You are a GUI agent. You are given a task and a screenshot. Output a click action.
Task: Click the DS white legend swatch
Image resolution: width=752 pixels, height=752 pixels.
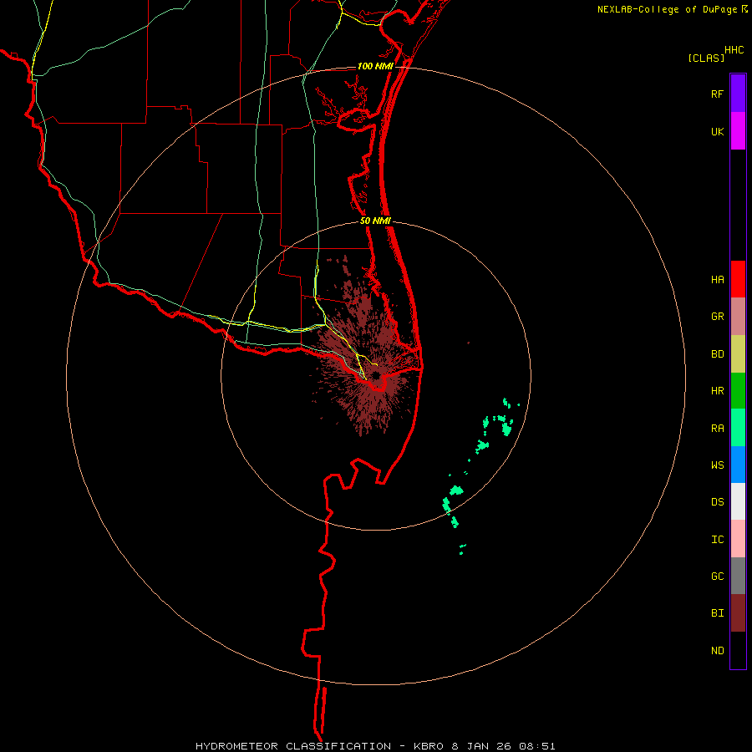(738, 501)
